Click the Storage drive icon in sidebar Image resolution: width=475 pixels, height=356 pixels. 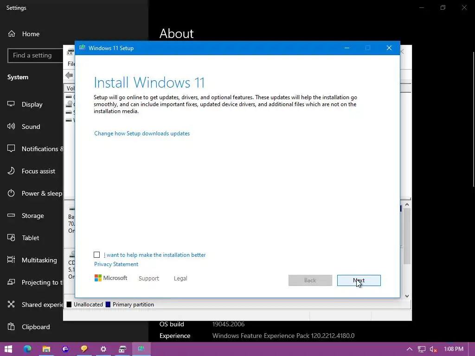pos(11,215)
